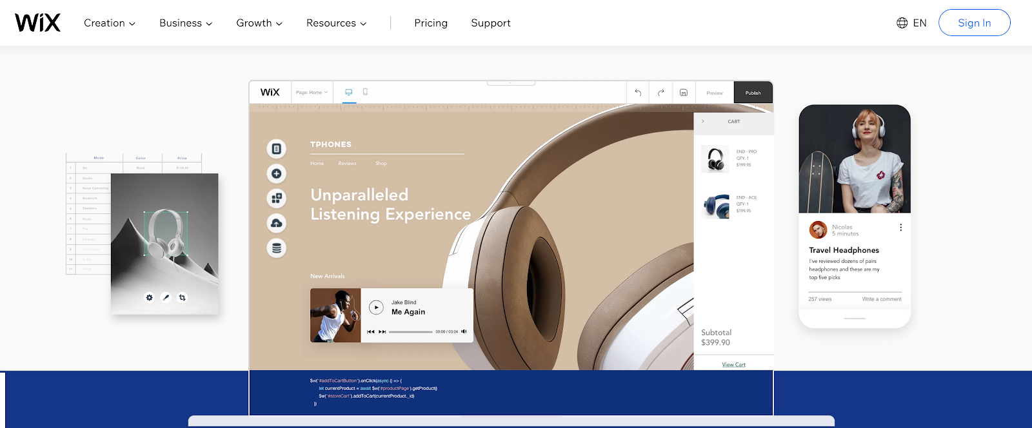Select the Reviews nav link
The width and height of the screenshot is (1032, 428).
coord(348,164)
